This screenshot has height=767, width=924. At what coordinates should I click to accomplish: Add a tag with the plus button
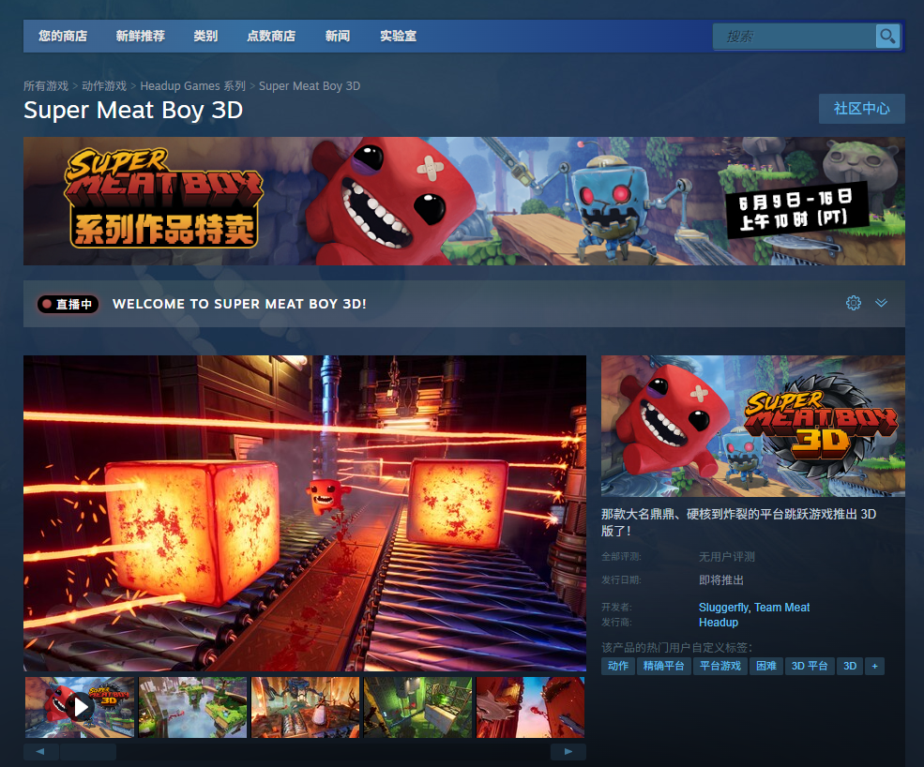(874, 667)
